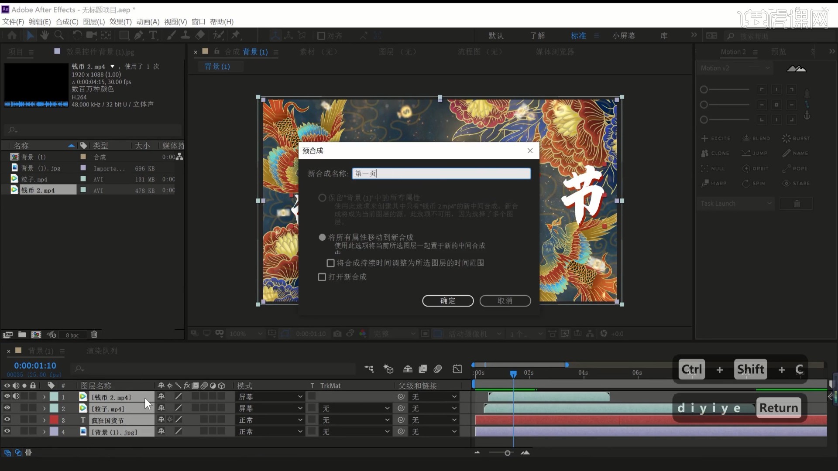Click the new composition name input field

[x=441, y=174]
